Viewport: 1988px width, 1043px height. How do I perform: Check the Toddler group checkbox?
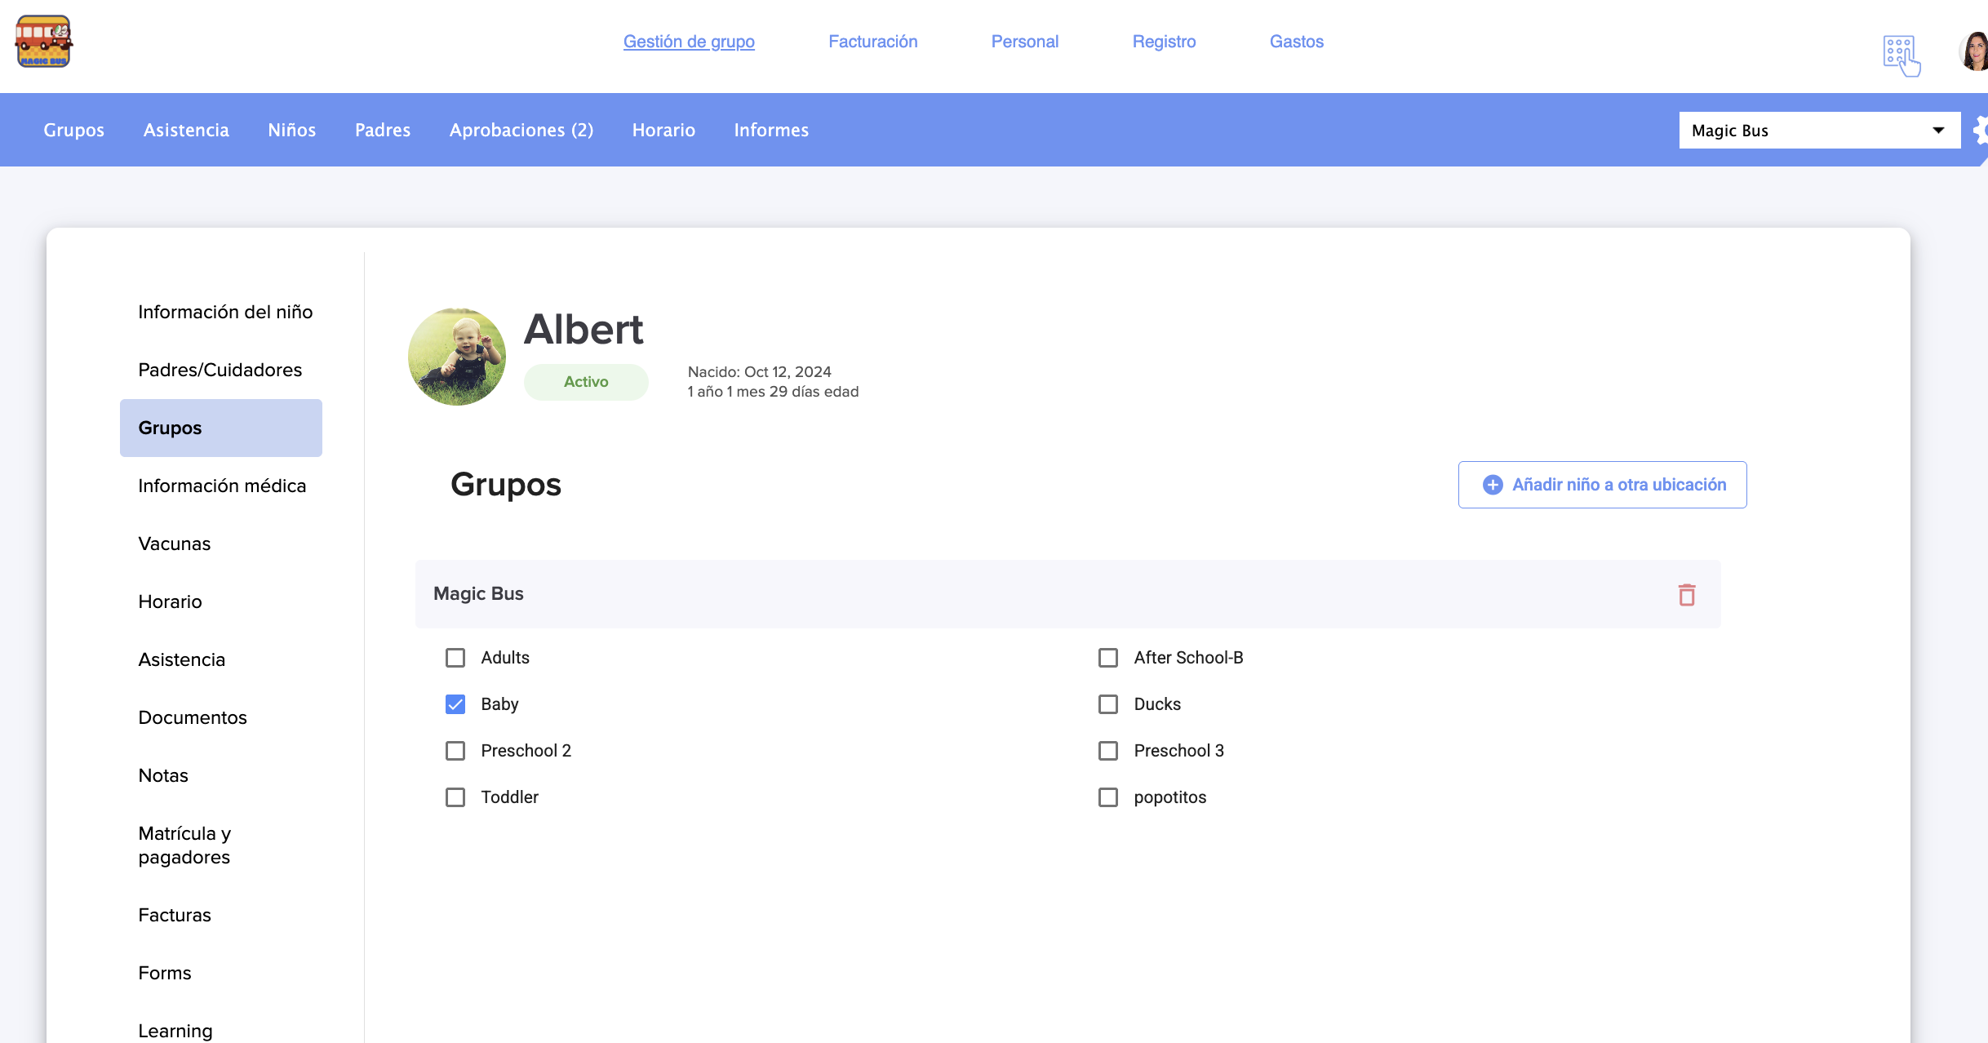[455, 797]
